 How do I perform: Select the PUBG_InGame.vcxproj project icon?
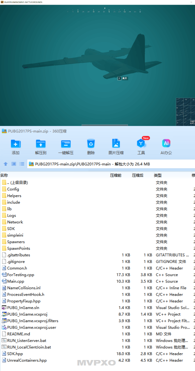pos(4,314)
